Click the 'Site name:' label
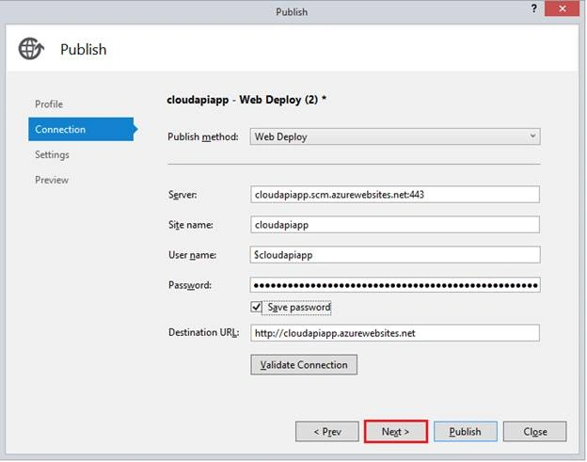Image resolution: width=587 pixels, height=462 pixels. click(191, 225)
